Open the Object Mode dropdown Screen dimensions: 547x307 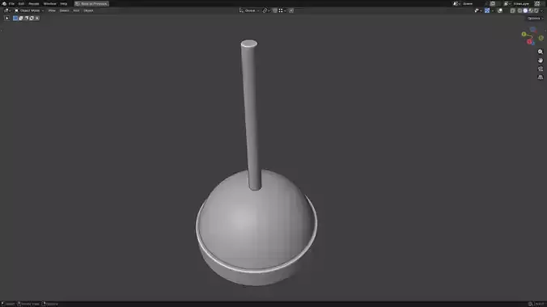point(29,11)
